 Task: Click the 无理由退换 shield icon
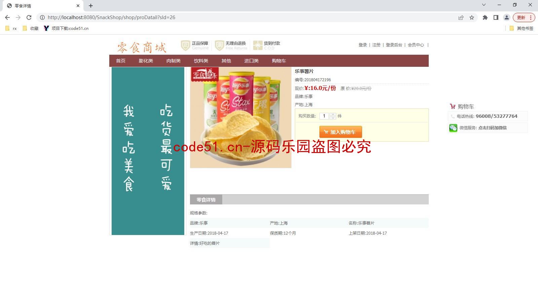tap(219, 45)
